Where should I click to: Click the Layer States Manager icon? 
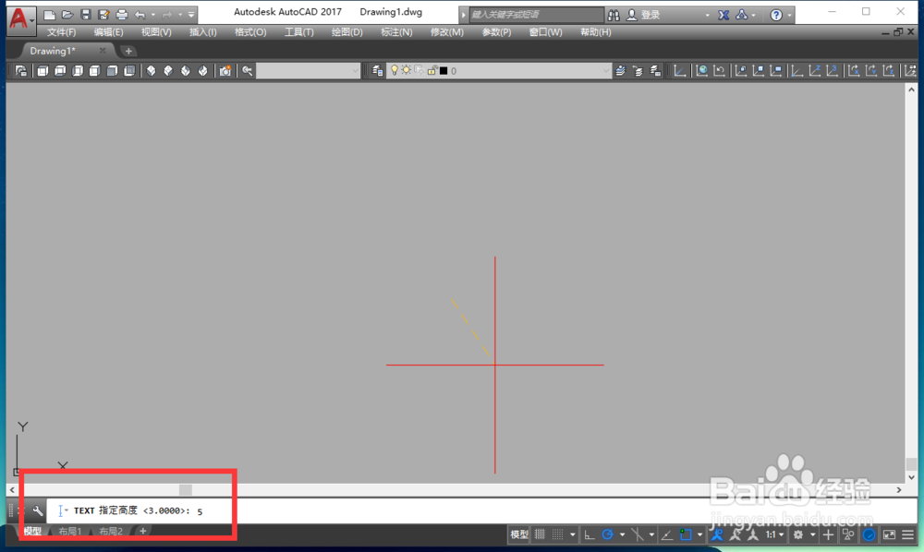[655, 71]
